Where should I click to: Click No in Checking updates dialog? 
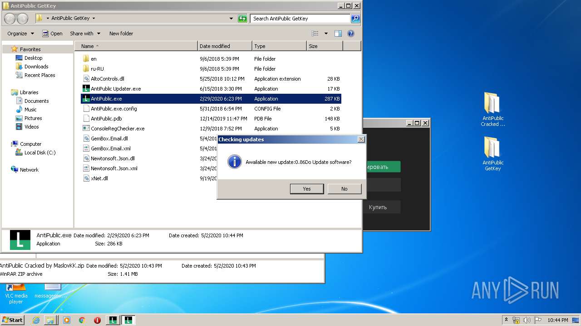[x=345, y=189]
